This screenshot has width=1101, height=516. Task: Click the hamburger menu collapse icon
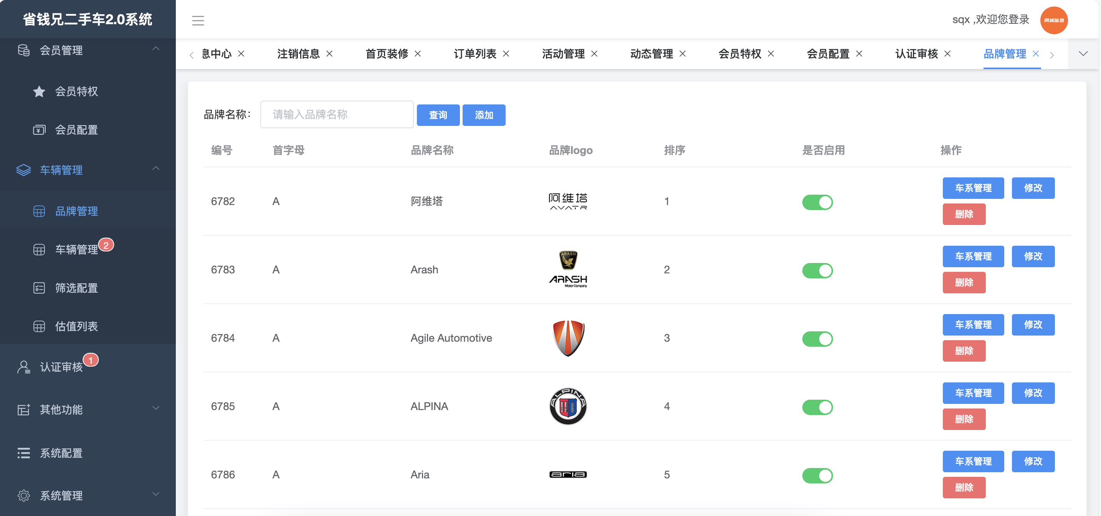[198, 20]
